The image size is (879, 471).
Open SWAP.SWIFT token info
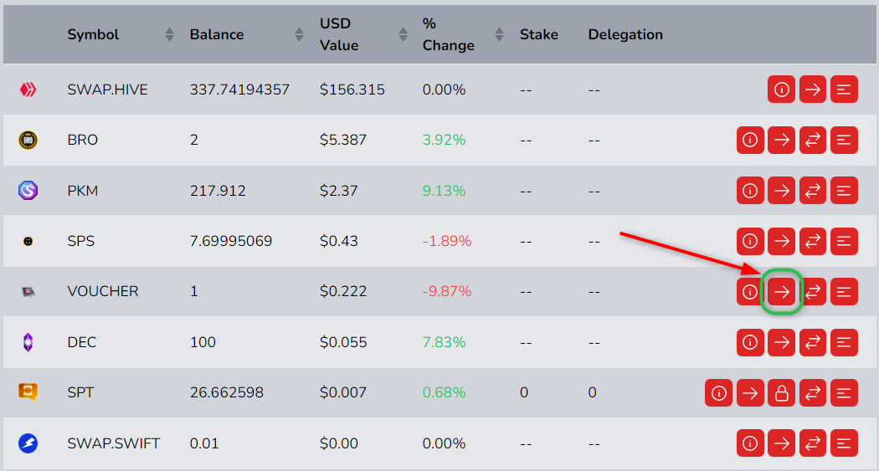750,443
